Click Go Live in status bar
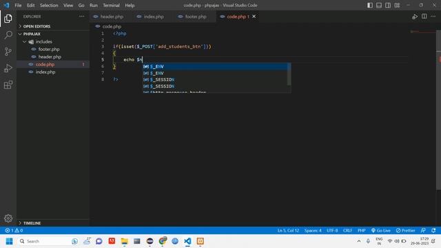This screenshot has width=441, height=248. [x=380, y=230]
